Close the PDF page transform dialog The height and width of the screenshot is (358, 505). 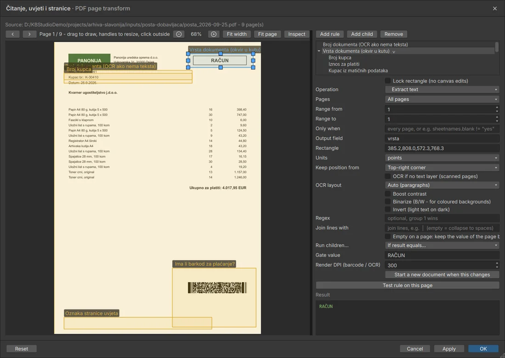pos(495,8)
